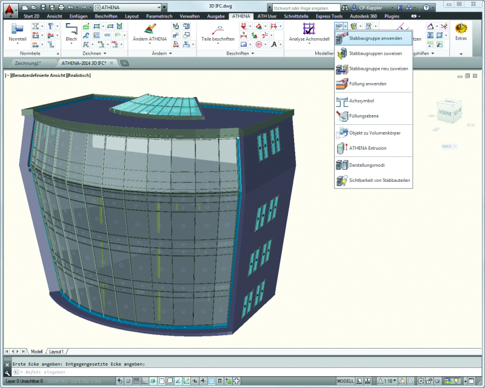Screen dimensions: 485x388
Task: Select ATHENA Extrusion from the menu
Action: pos(367,148)
